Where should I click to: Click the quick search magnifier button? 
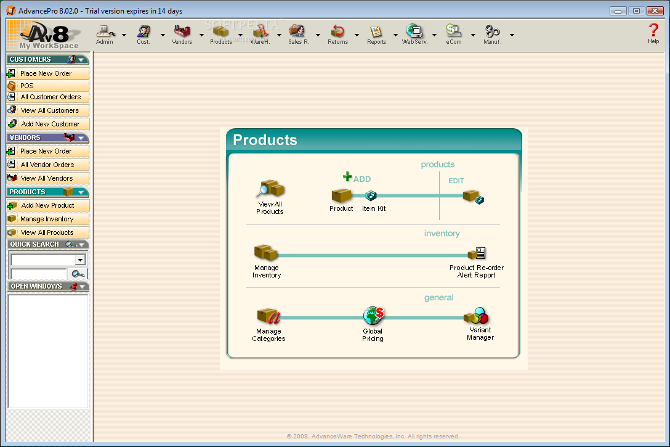tap(78, 274)
